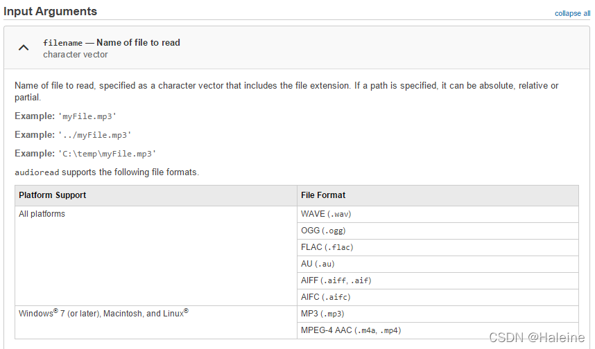Select the MP3 (.mp3) table row
This screenshot has height=349, width=595.
click(x=438, y=314)
